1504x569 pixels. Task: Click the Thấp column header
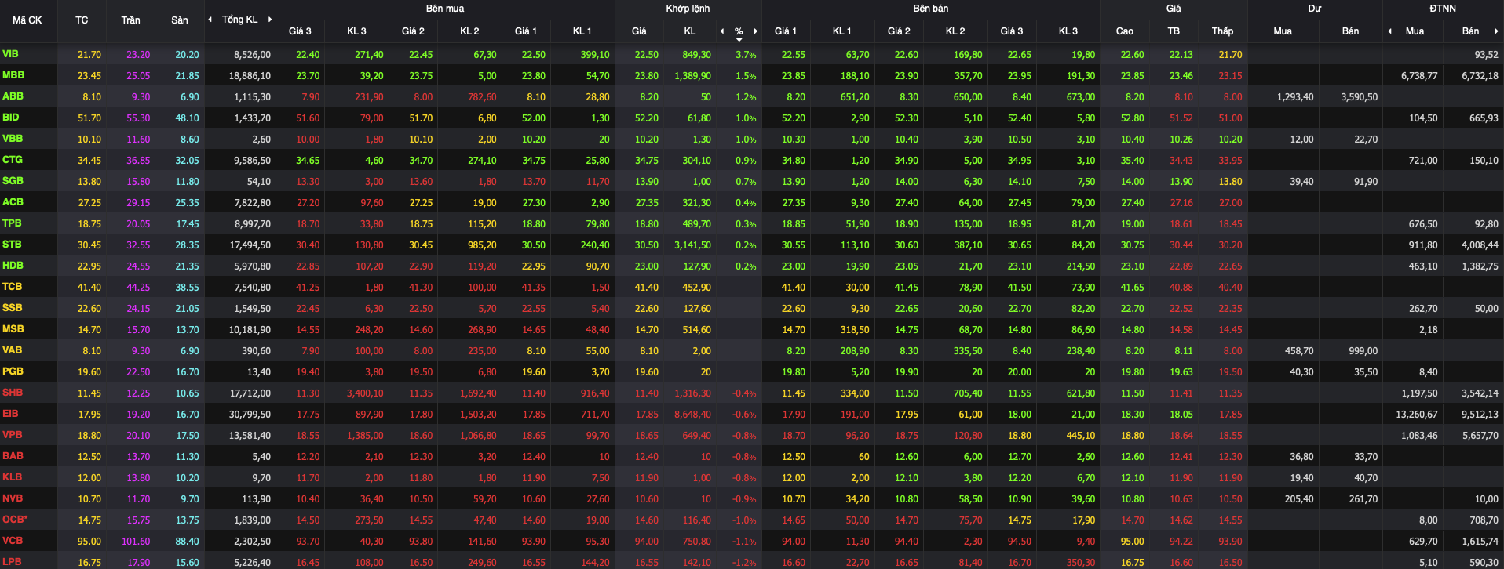coord(1222,31)
